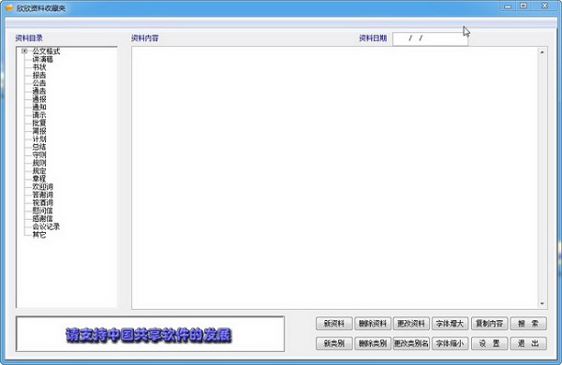Exit the app with 退出 button
Viewport: 562px width, 365px height.
coord(528,343)
